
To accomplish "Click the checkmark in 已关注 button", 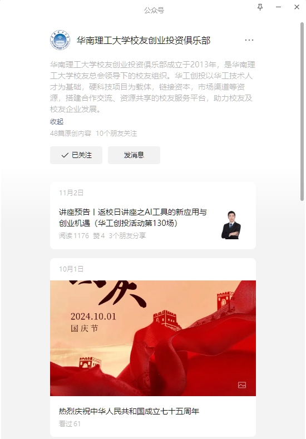I will click(x=65, y=155).
